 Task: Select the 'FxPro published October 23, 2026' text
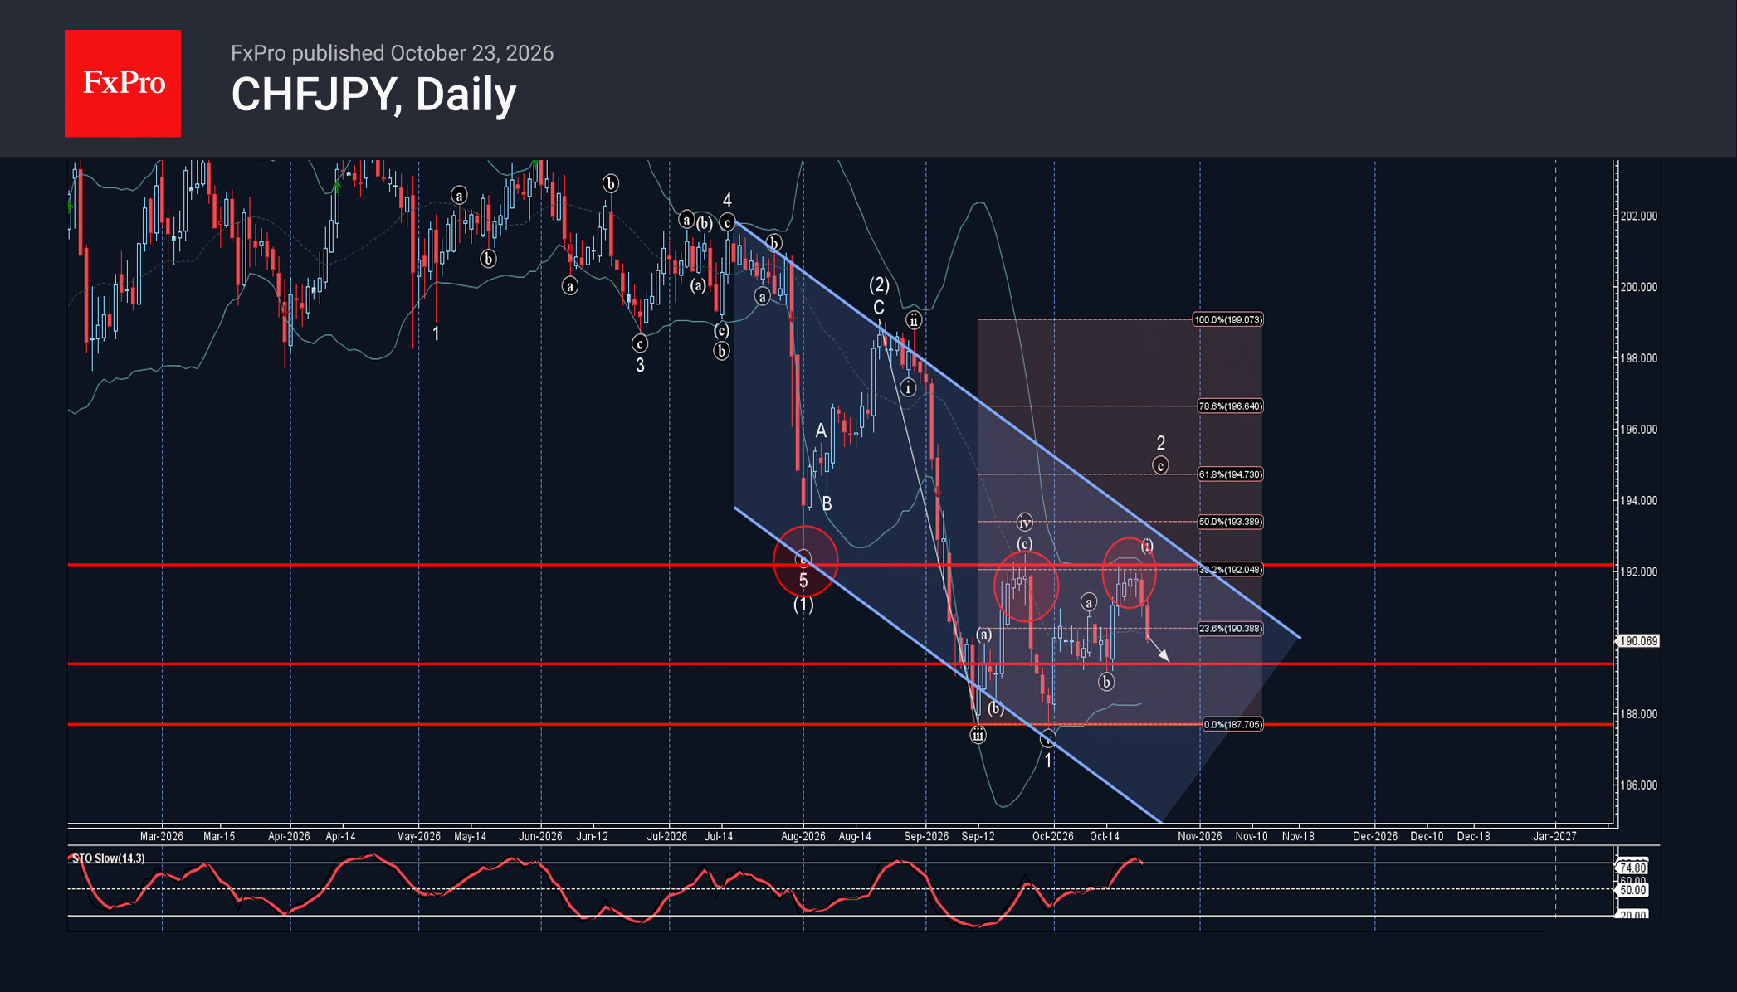coord(392,53)
